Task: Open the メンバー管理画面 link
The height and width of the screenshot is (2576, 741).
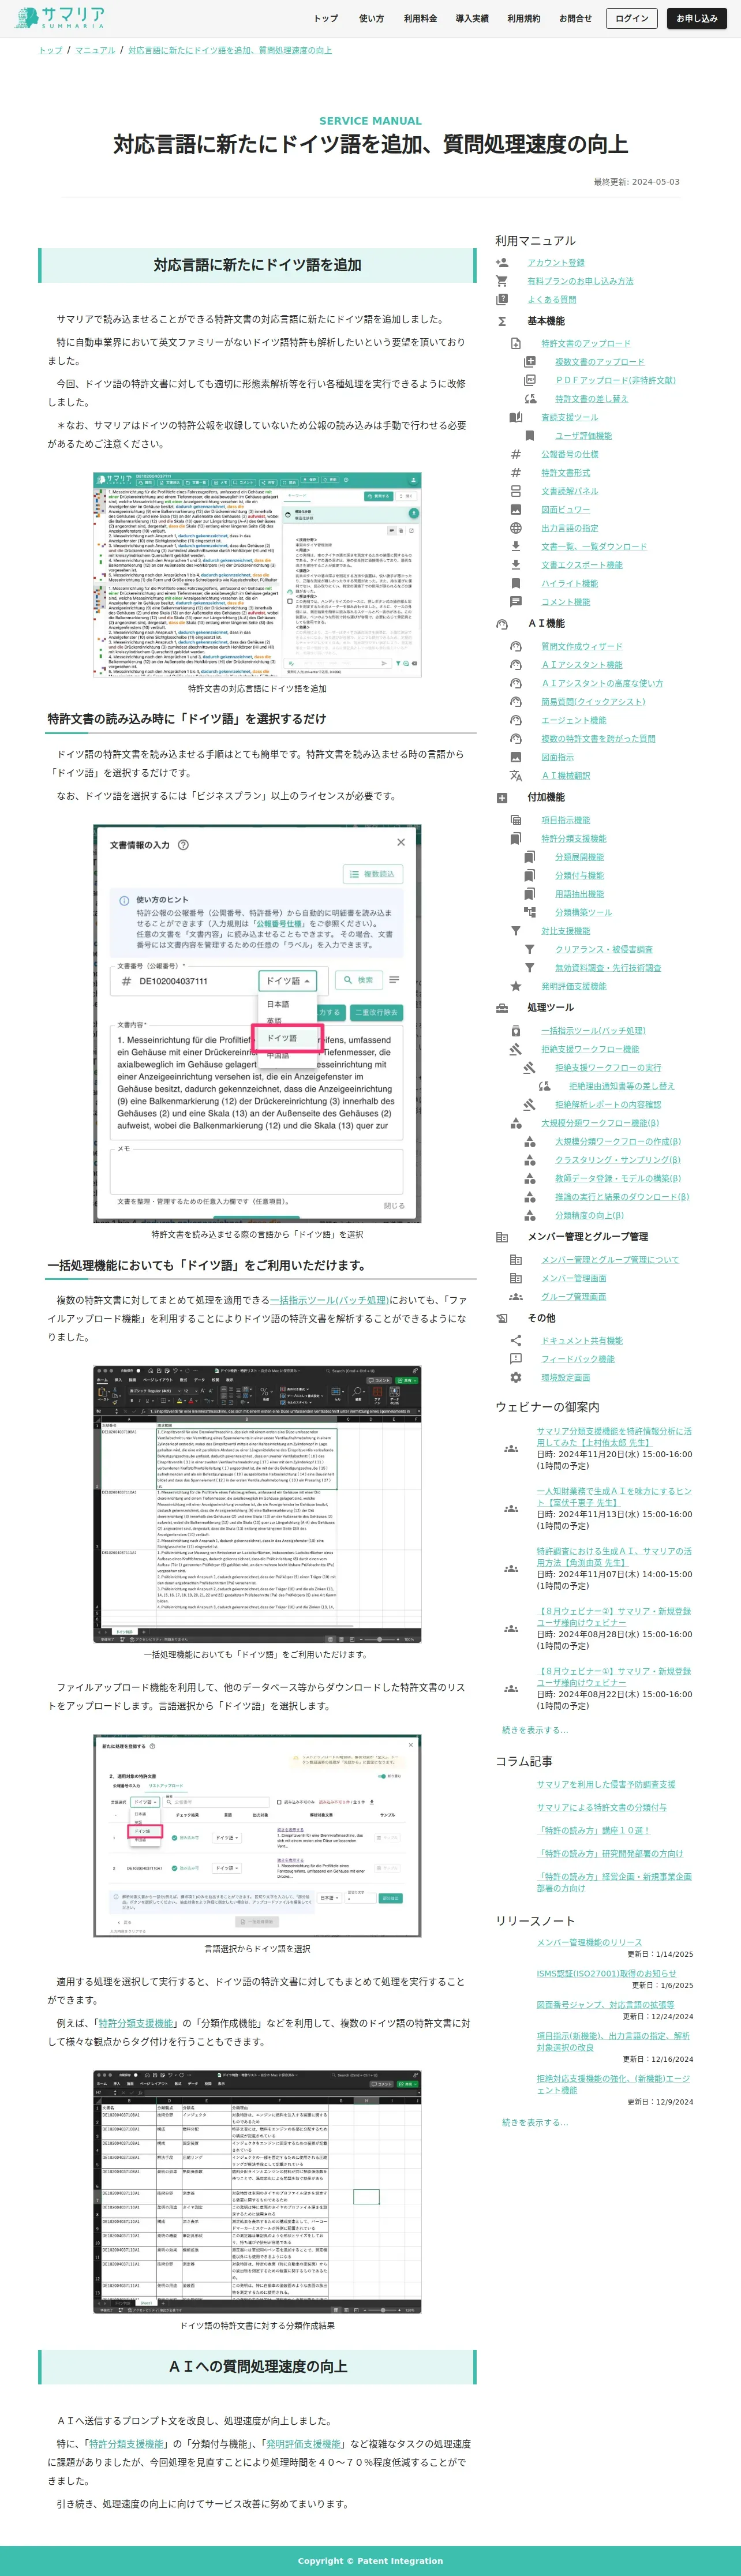Action: point(574,1279)
